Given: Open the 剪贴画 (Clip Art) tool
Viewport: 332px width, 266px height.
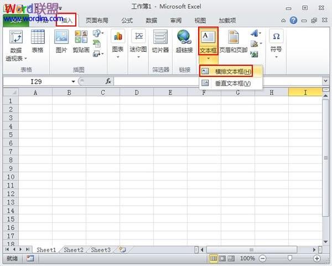Looking at the screenshot, I should pos(81,41).
